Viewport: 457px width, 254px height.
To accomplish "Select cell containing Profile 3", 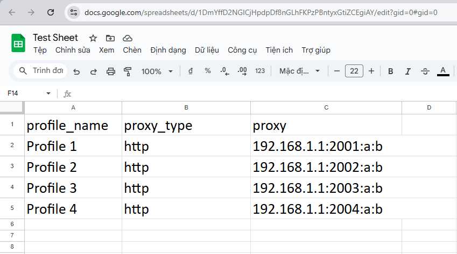I will click(x=73, y=188).
